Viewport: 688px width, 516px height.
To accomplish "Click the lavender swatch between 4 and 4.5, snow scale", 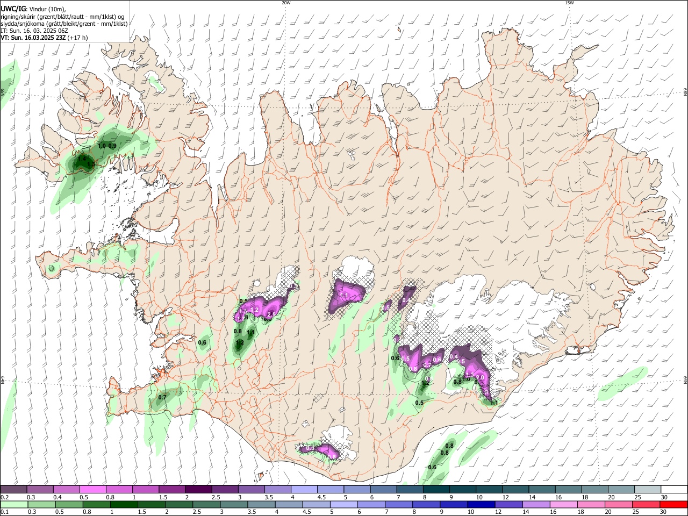I will click(304, 490).
